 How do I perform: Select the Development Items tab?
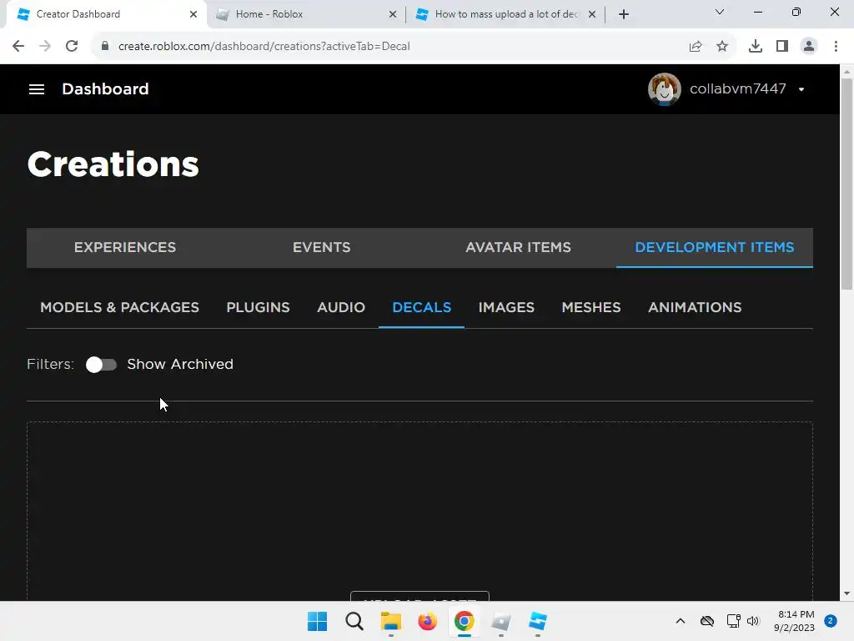715,247
